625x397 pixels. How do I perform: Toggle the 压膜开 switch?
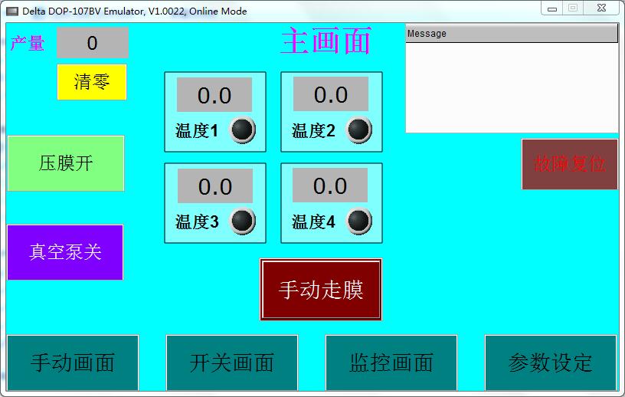[66, 163]
